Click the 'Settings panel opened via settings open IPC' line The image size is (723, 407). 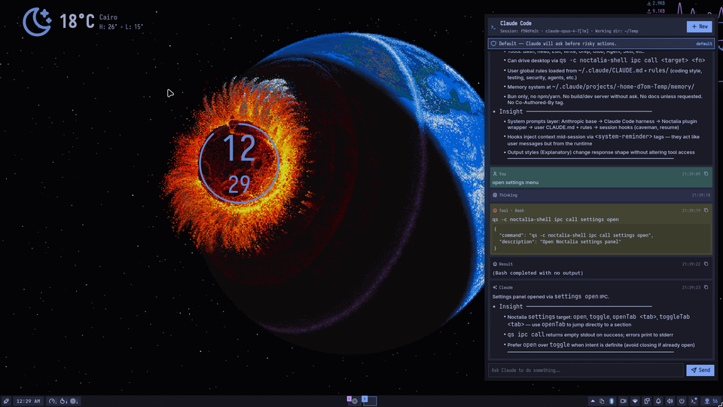coord(551,297)
